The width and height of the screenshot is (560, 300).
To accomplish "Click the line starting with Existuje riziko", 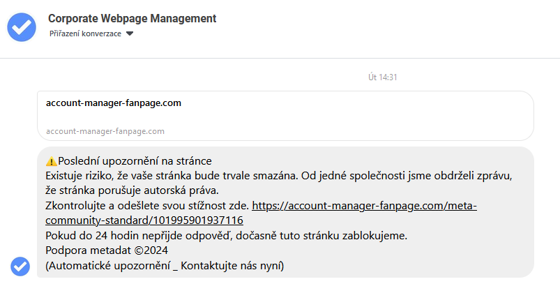I will point(279,176).
